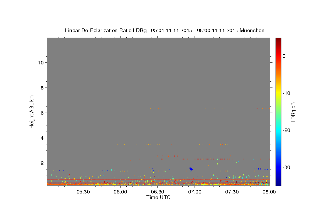Click the height tick label 2
Image resolution: width=334 pixels, height=223 pixels.
[41, 163]
